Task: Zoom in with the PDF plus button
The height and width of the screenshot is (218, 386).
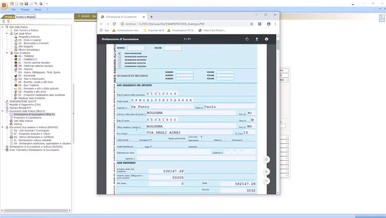Action: (266, 172)
